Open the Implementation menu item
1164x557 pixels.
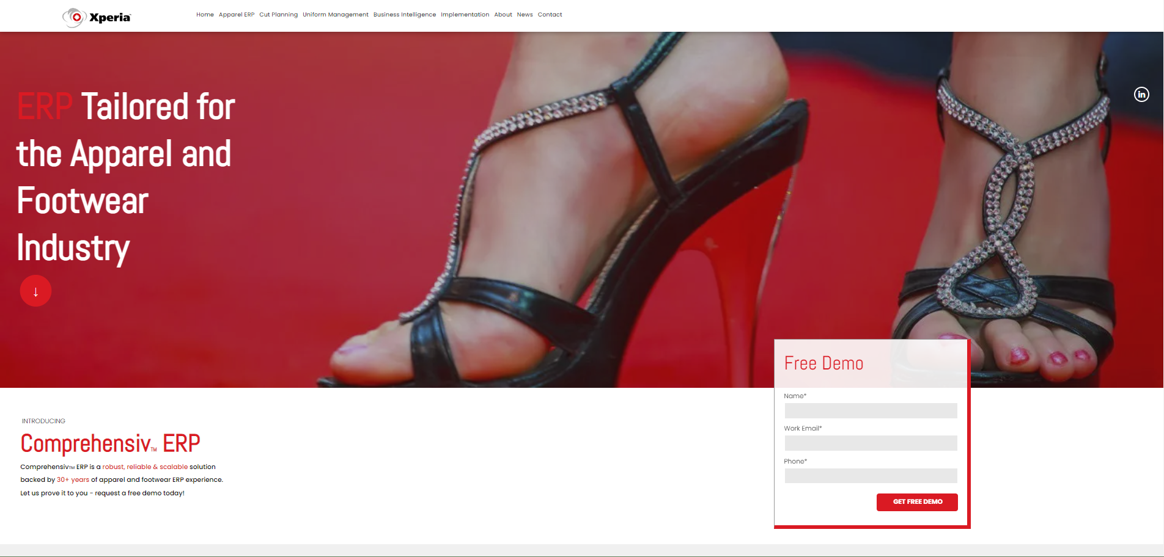point(465,15)
